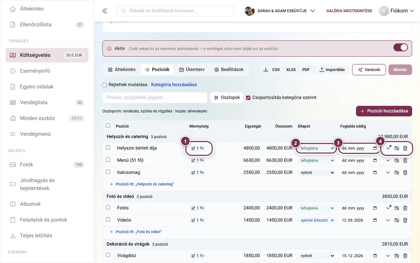Collapse the sidebar with double-chevron icon

(x=105, y=11)
